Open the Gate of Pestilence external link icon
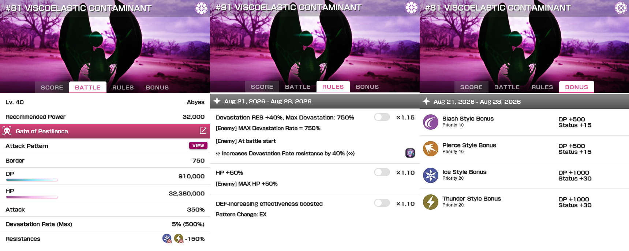Image resolution: width=629 pixels, height=251 pixels. [x=203, y=131]
